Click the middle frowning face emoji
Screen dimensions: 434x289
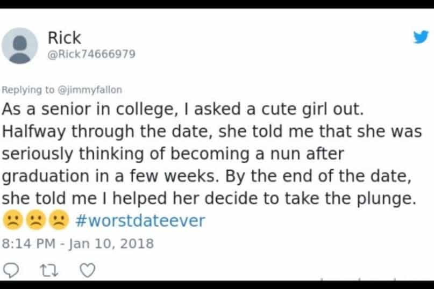pos(35,221)
